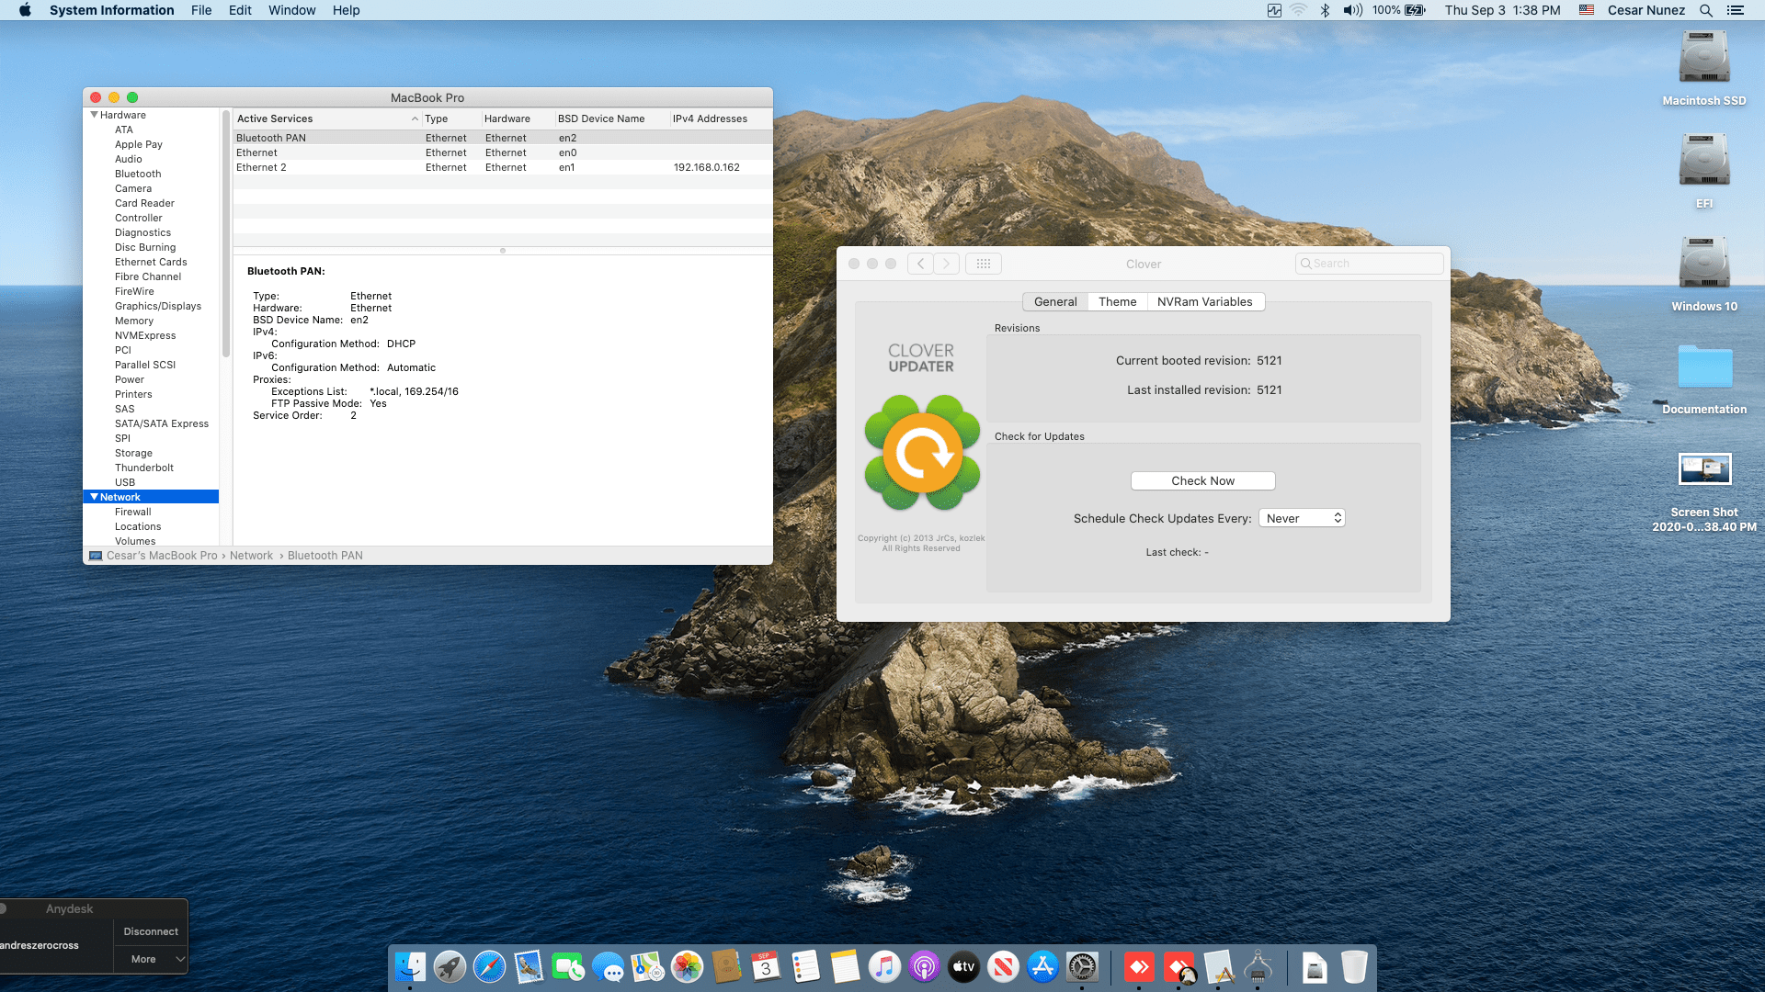This screenshot has height=992, width=1765.
Task: Select Thunderbolt in Hardware sidebar
Action: click(x=144, y=468)
